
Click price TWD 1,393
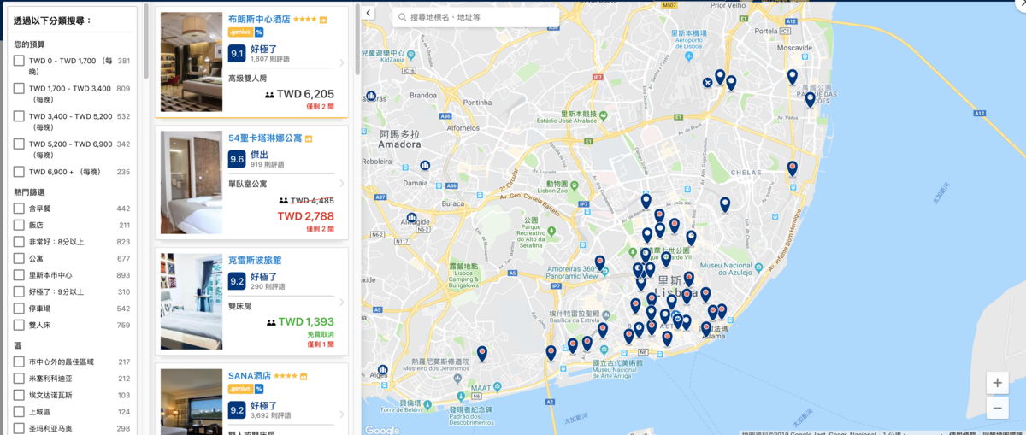coord(306,322)
